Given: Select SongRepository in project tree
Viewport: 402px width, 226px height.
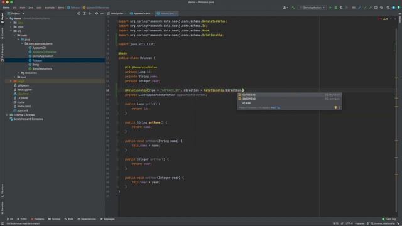Looking at the screenshot, I should click(x=42, y=68).
